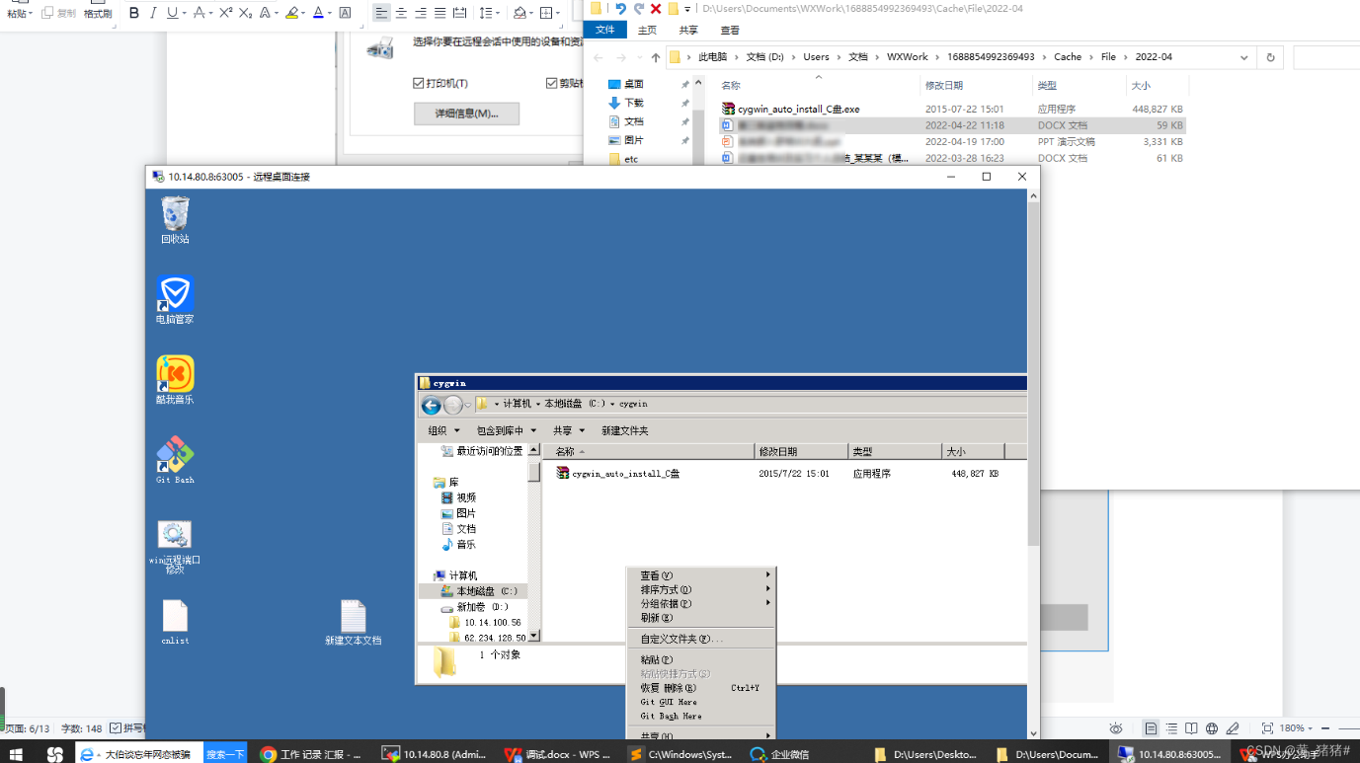Click the format painter 格式刷
Viewport: 1360px width, 763px height.
[98, 14]
